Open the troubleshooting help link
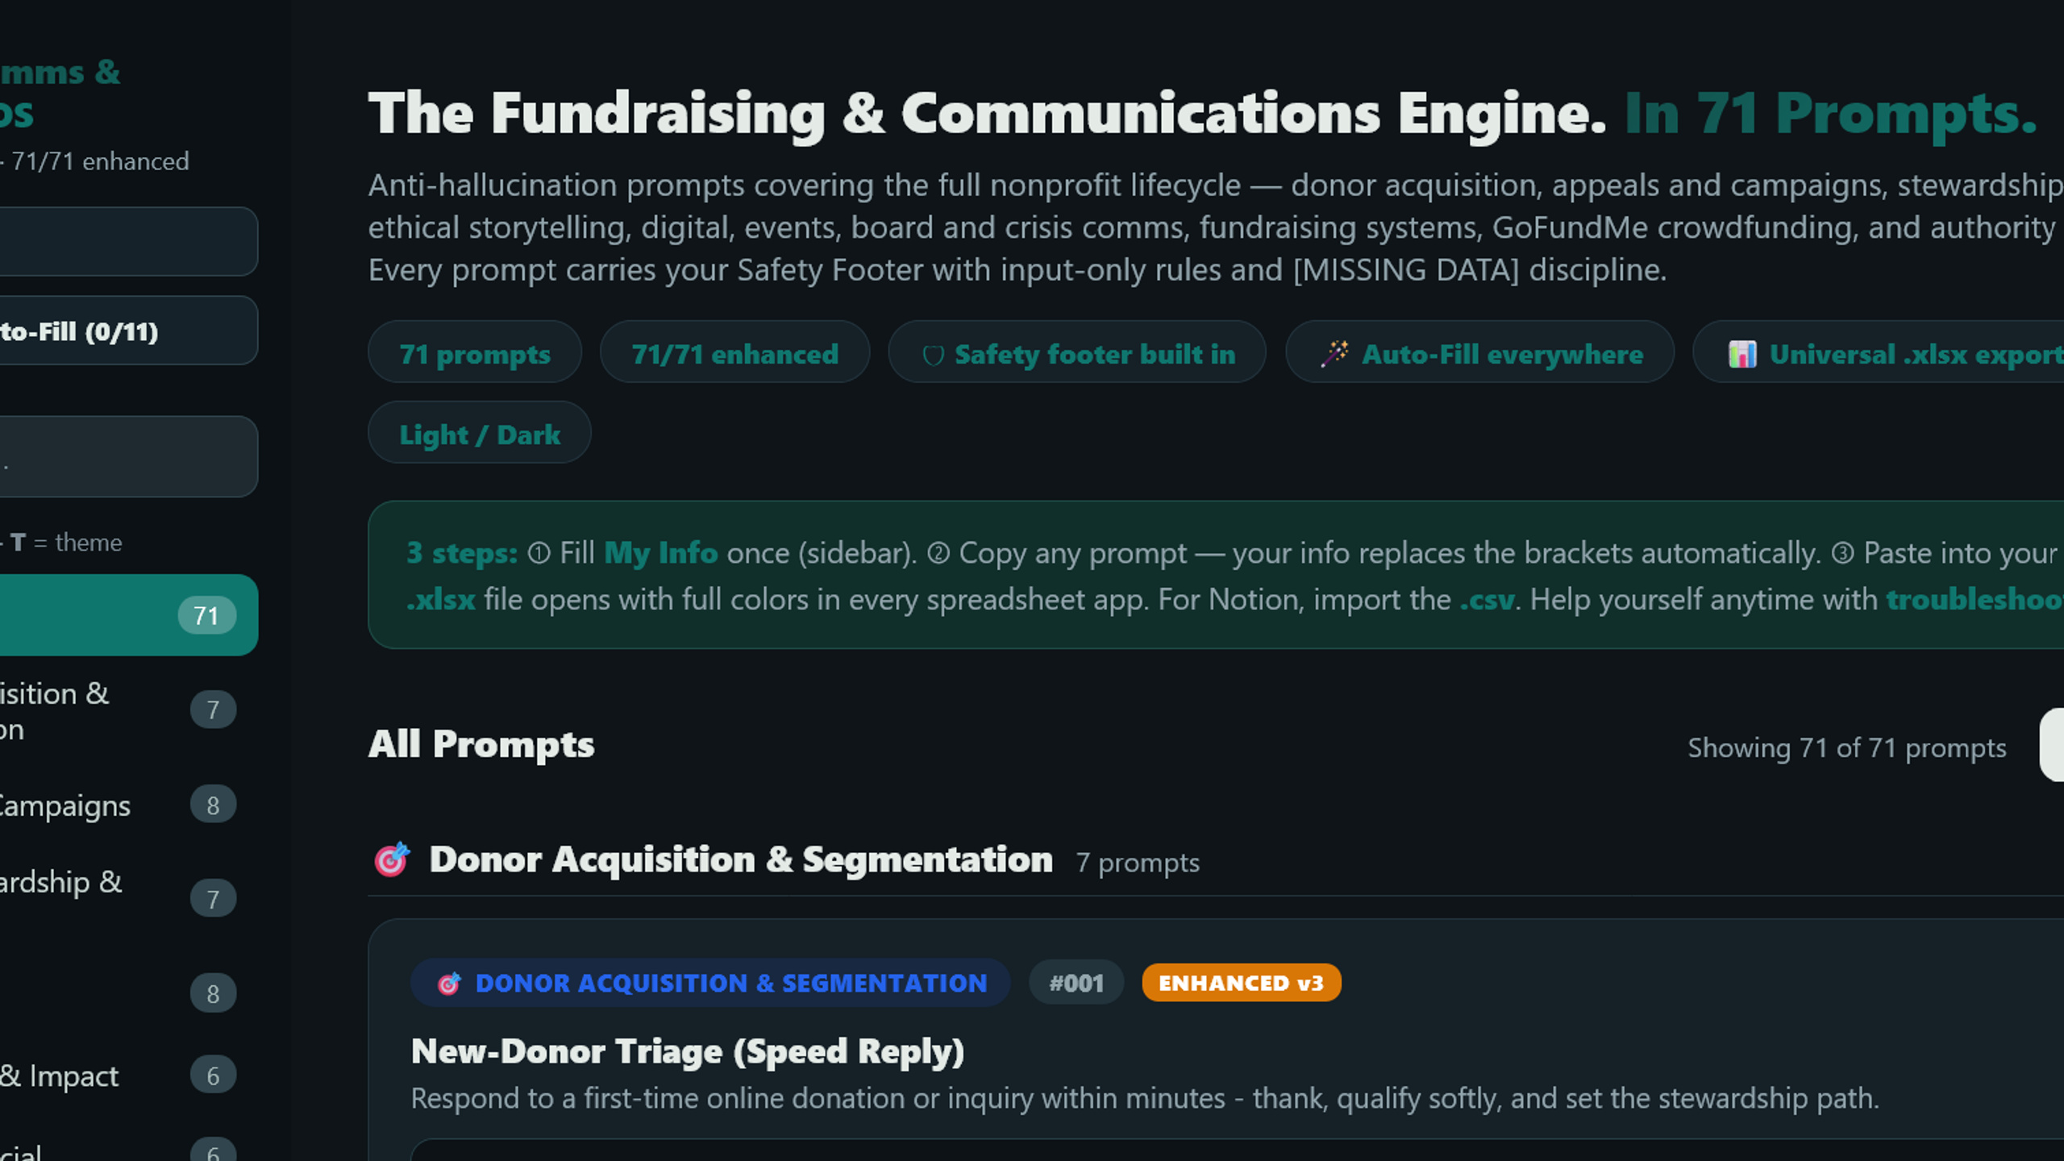This screenshot has height=1161, width=2064. 1975,599
